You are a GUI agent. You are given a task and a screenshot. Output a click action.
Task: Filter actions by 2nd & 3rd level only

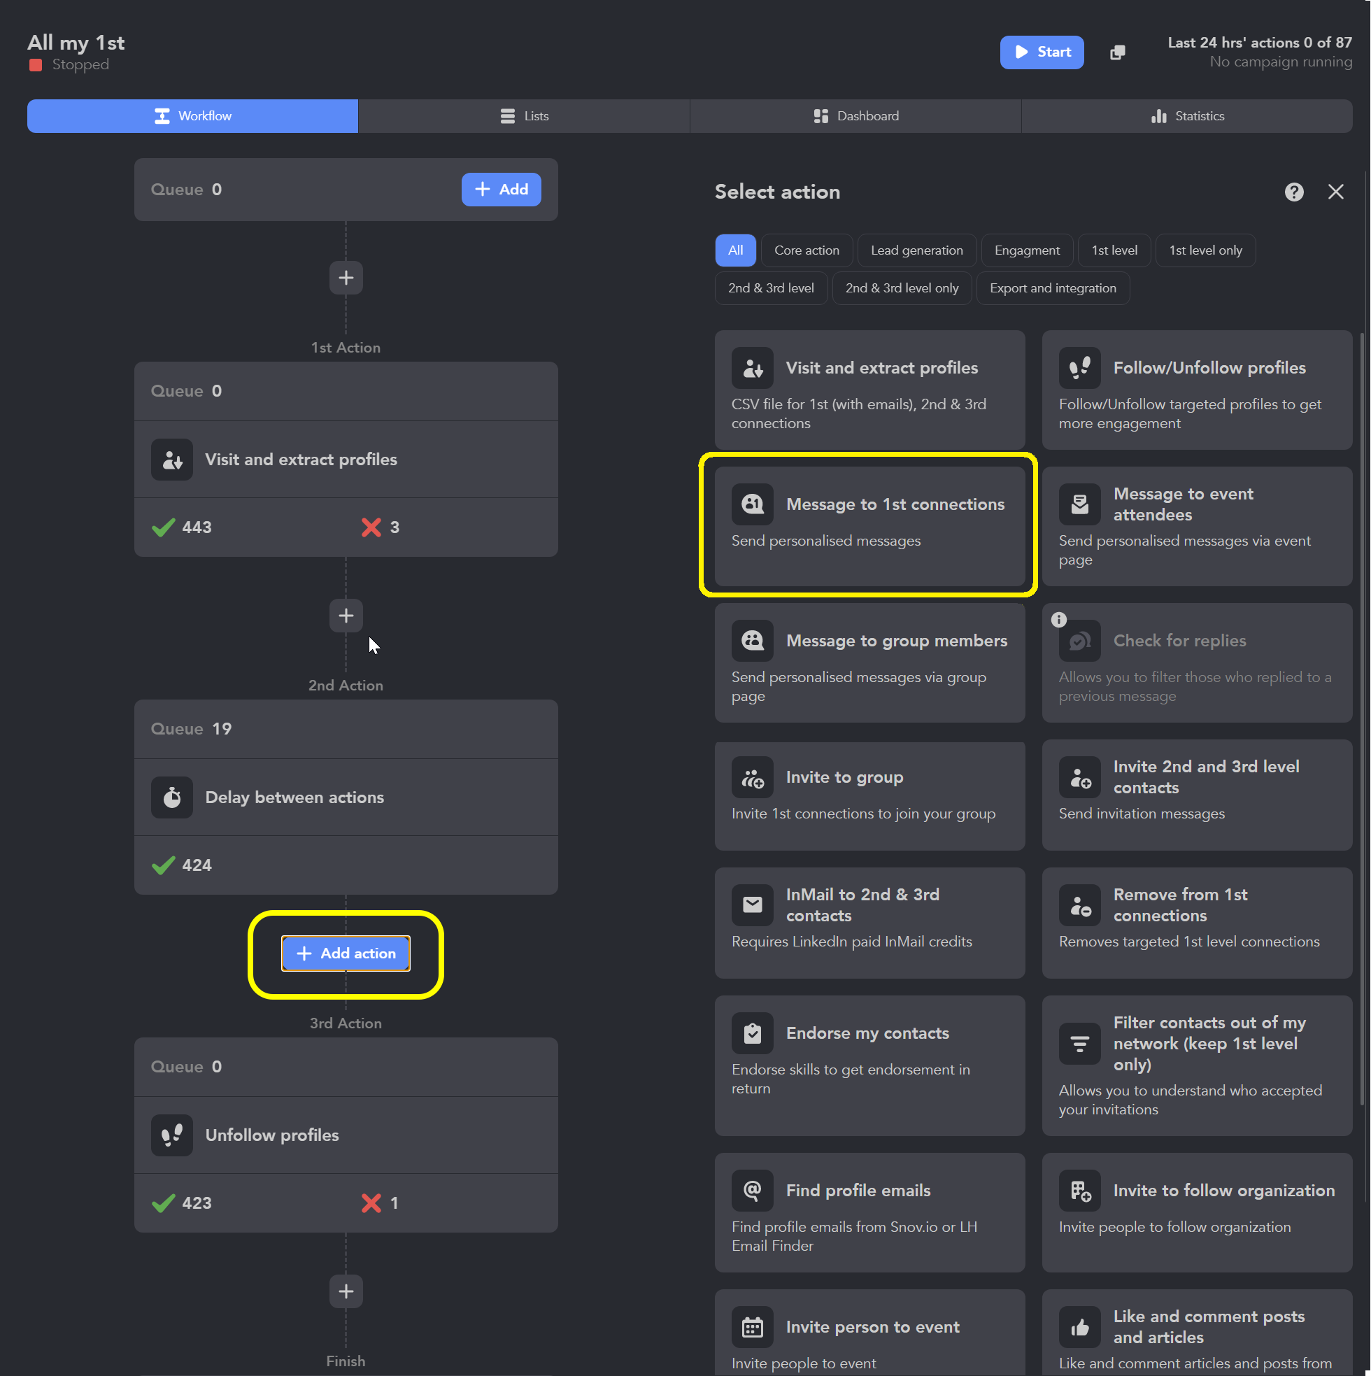click(x=902, y=288)
